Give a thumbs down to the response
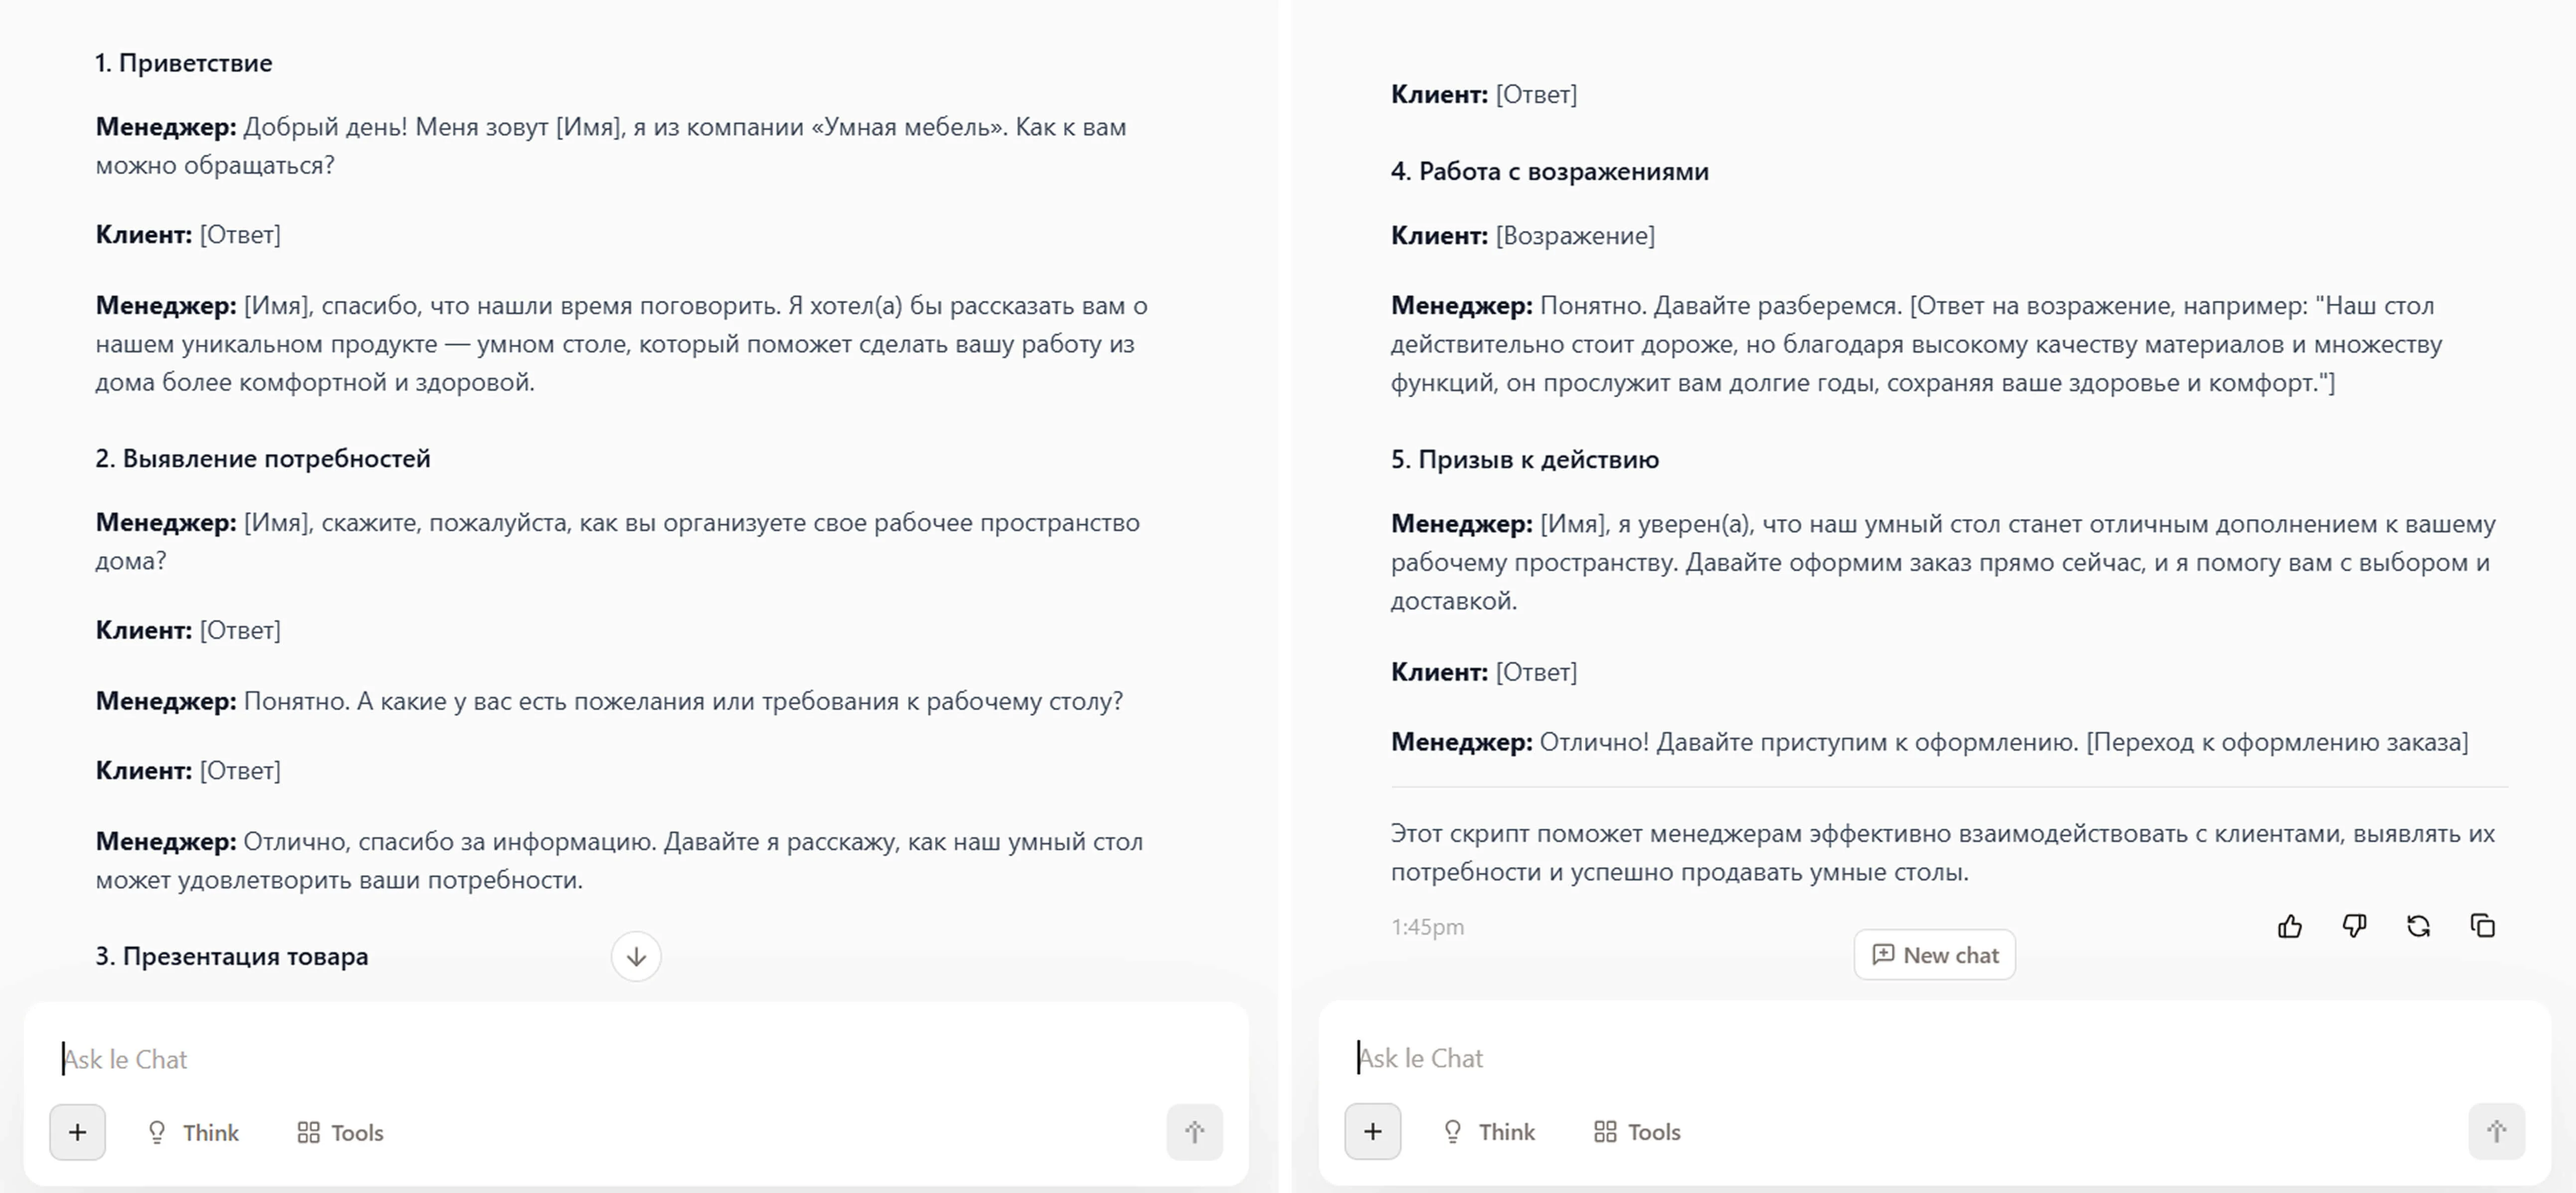 2355,927
